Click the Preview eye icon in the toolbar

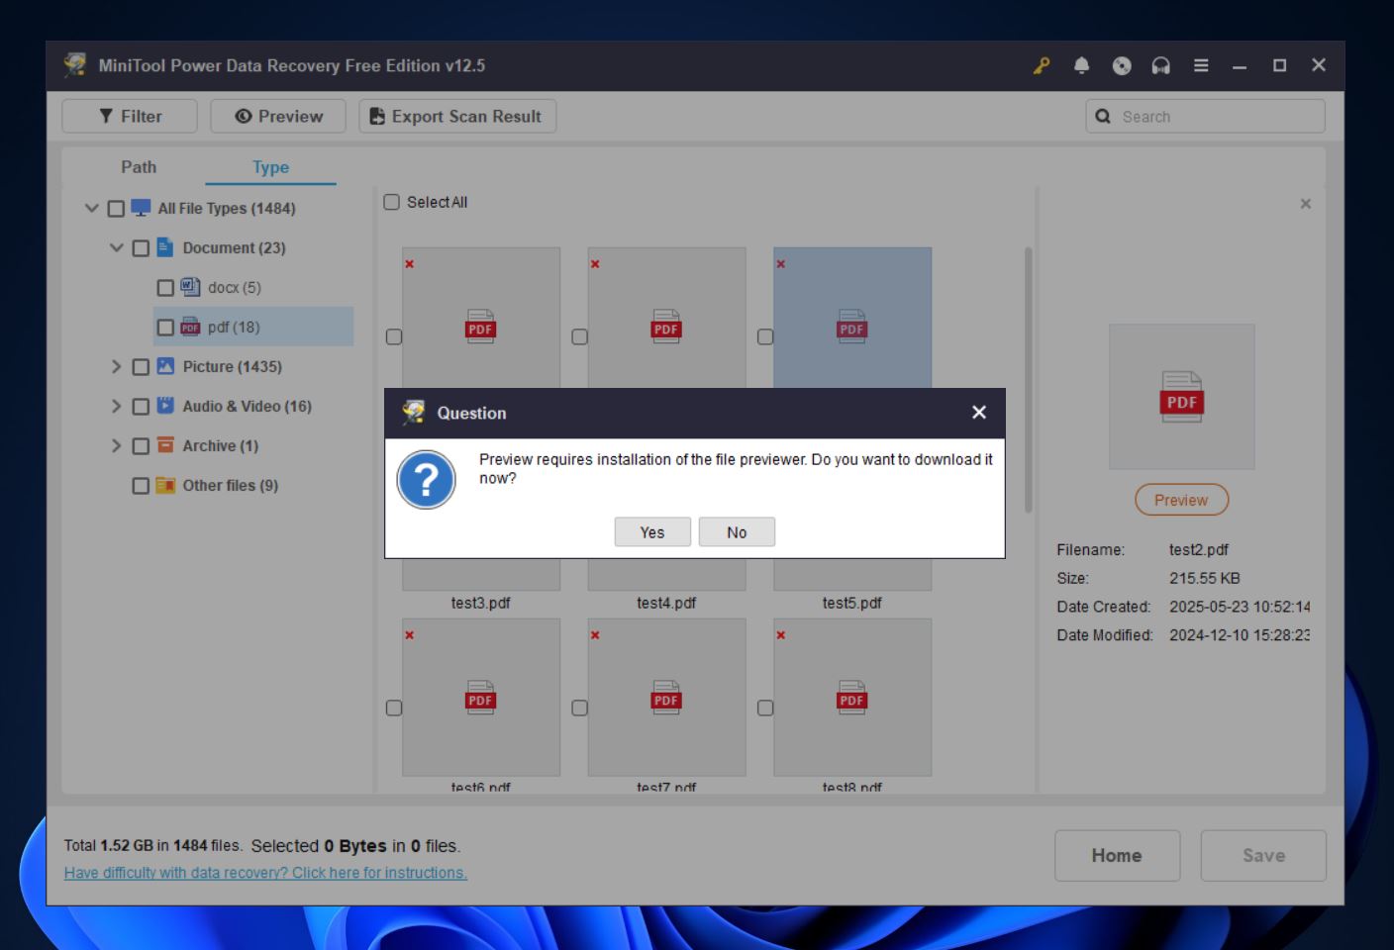(243, 116)
